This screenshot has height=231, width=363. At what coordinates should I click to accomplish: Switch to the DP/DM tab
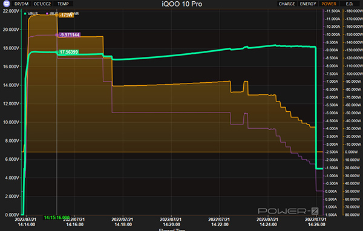[x=21, y=4]
